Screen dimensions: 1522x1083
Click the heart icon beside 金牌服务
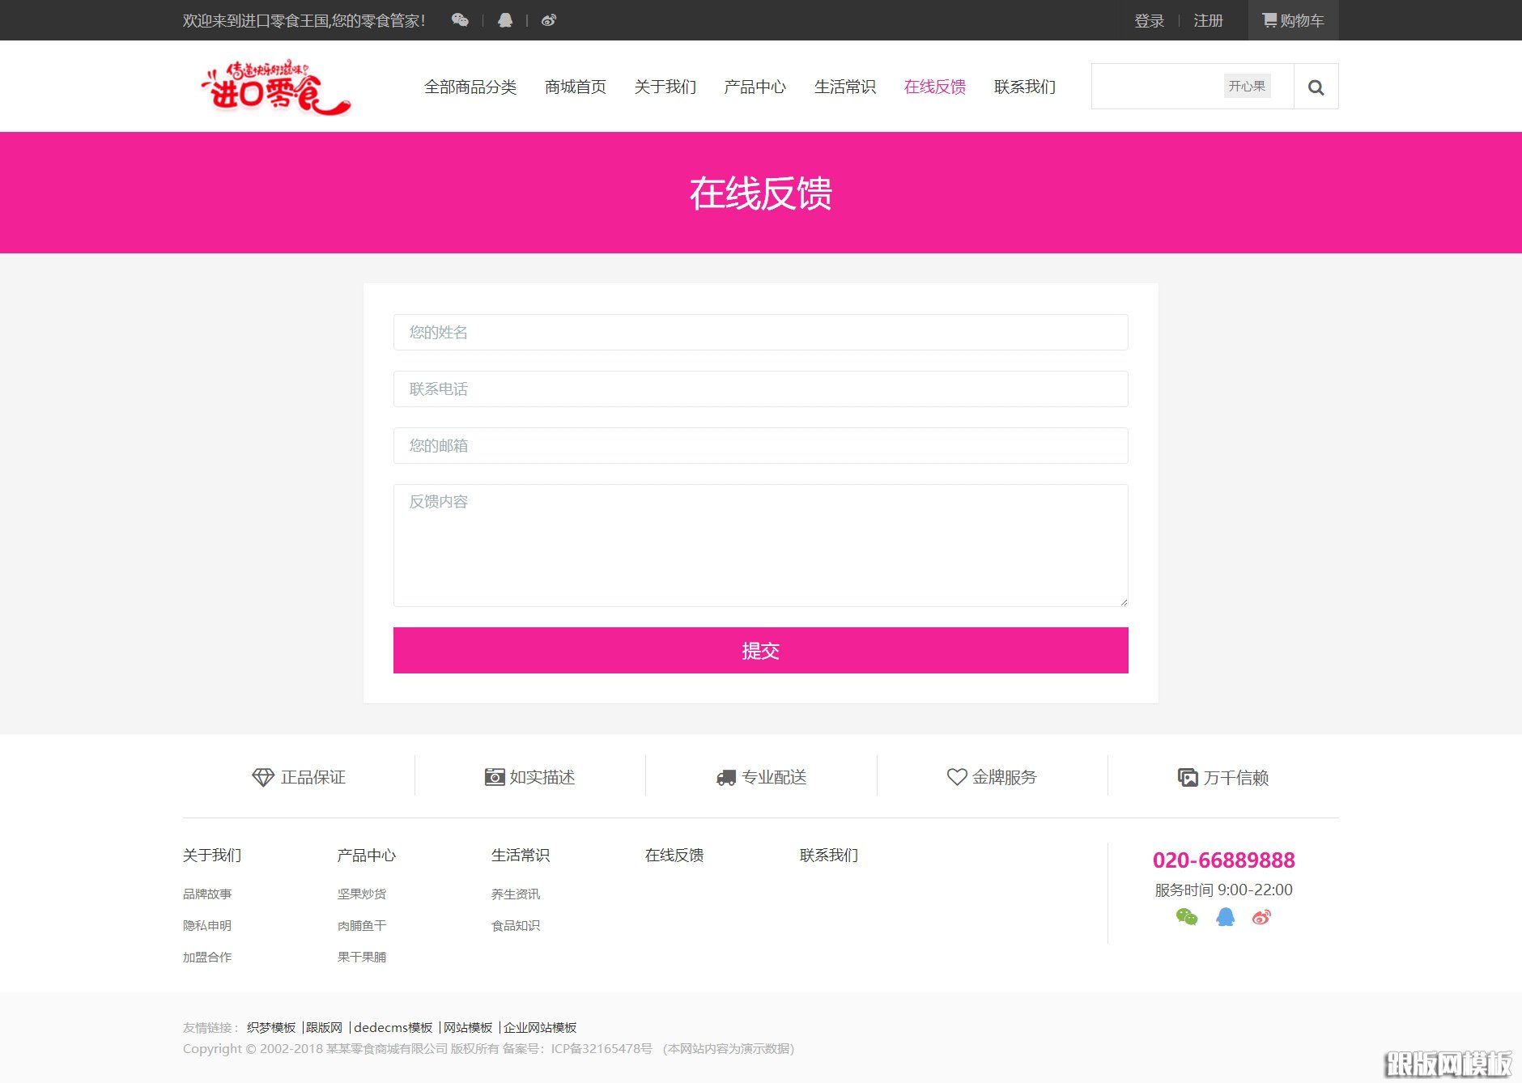point(955,777)
